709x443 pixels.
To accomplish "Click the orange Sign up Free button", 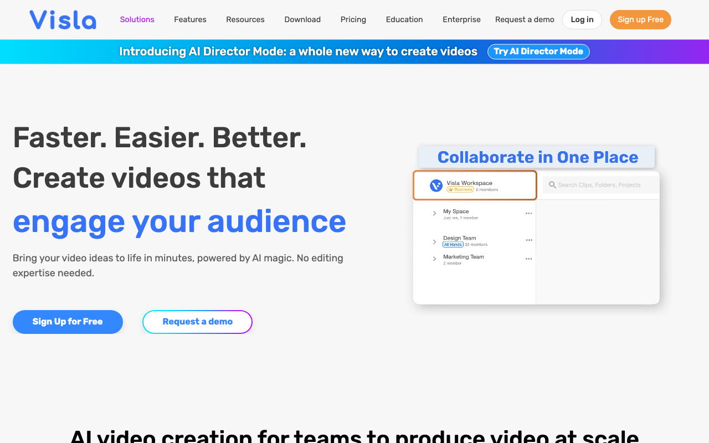I will (x=640, y=19).
